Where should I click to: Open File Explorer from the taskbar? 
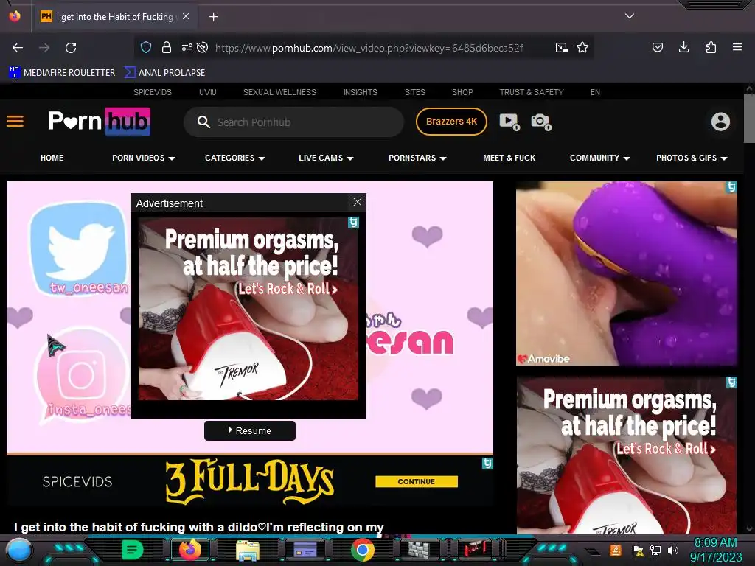[248, 550]
